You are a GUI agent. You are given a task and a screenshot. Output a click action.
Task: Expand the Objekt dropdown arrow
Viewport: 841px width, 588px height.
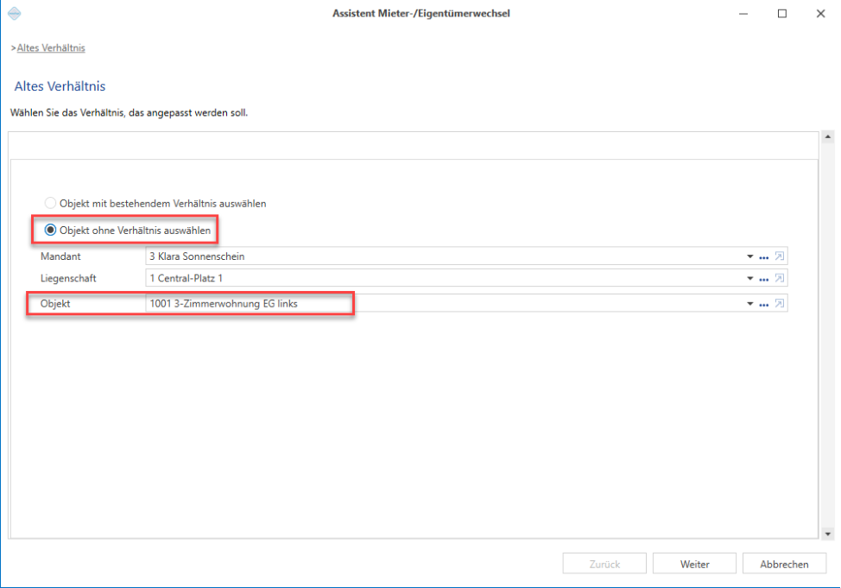[x=749, y=304]
